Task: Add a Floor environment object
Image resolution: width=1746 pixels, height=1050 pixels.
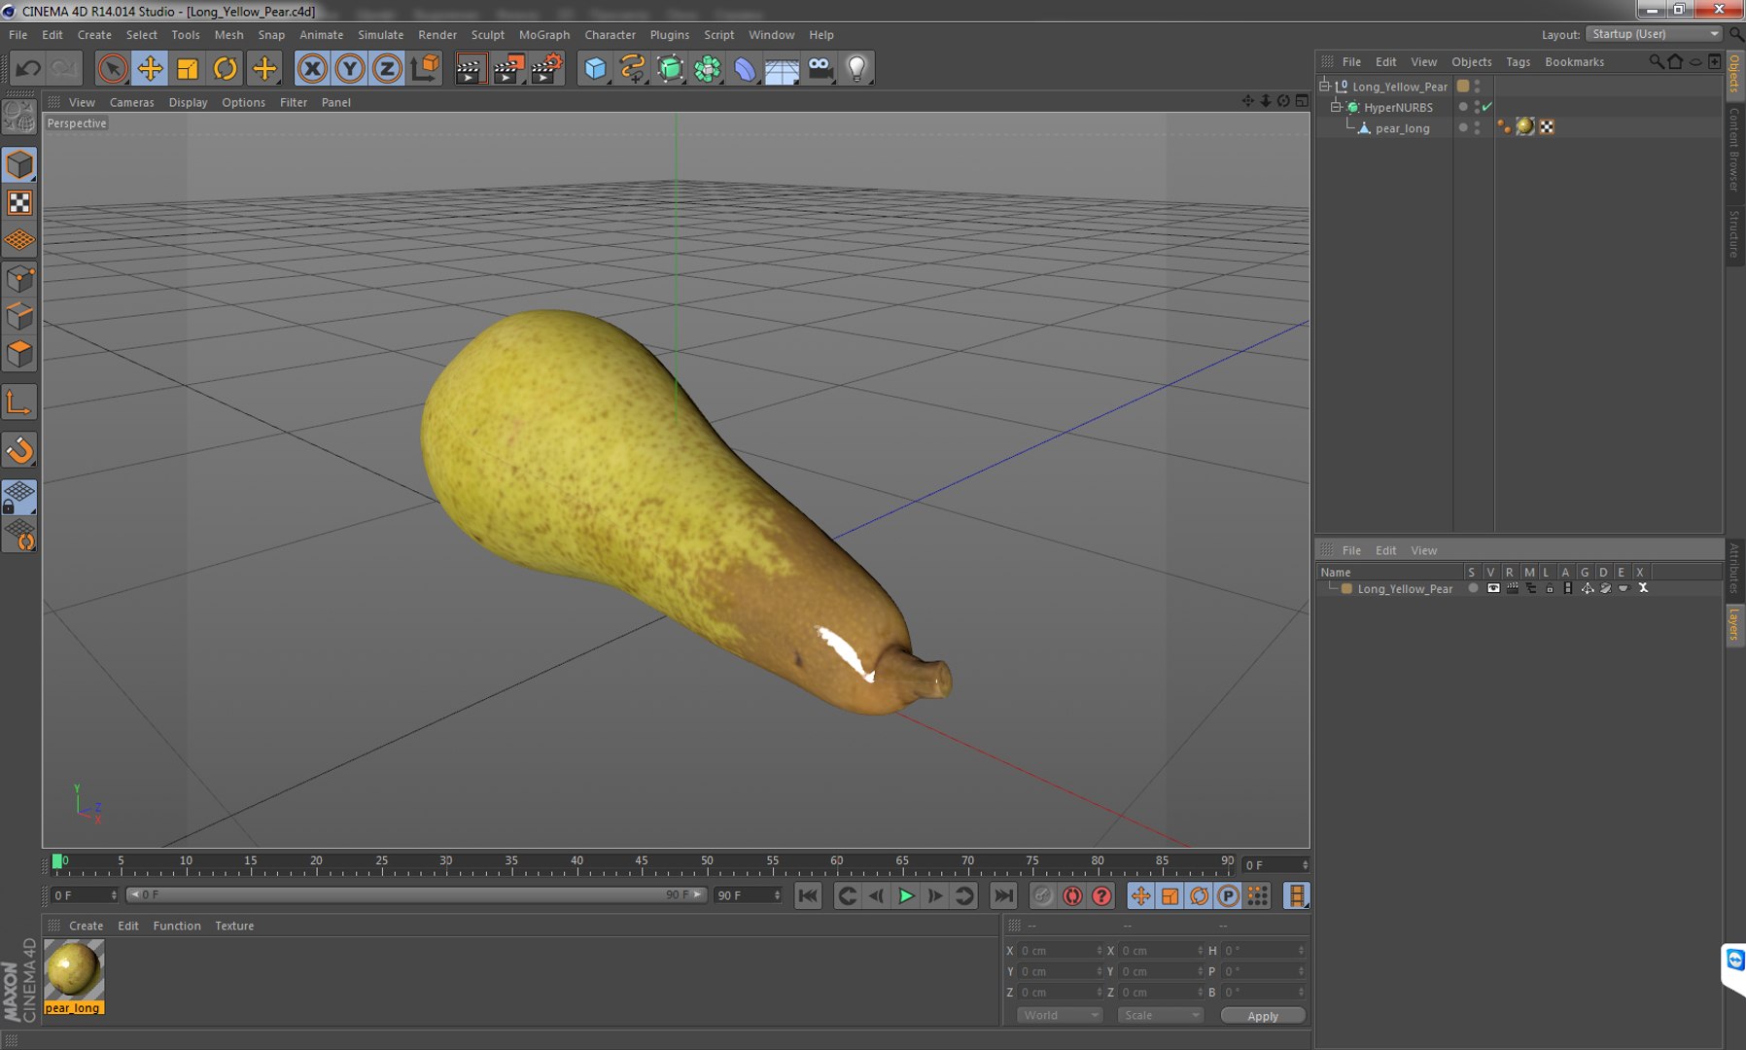Action: (x=782, y=68)
